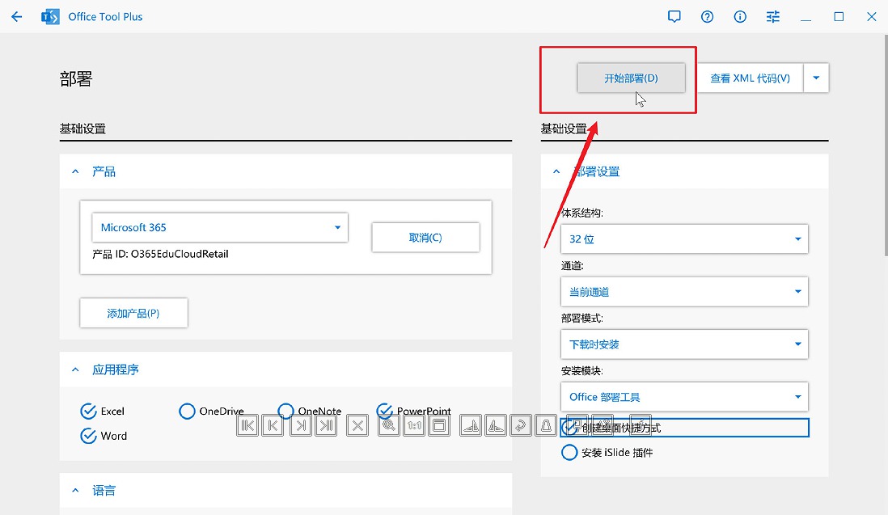Maximize the Office Tool Plus window
The height and width of the screenshot is (515, 888).
pyautogui.click(x=839, y=16)
